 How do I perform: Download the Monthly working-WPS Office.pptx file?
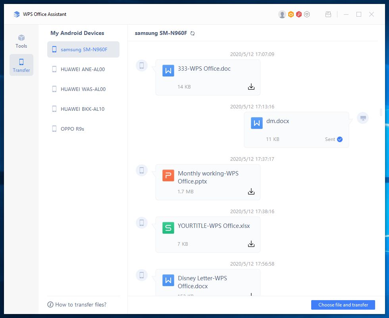251,191
